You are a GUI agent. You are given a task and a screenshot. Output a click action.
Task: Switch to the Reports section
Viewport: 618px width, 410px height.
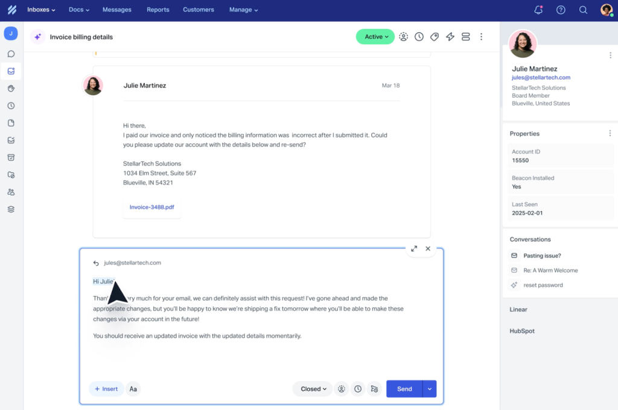pyautogui.click(x=158, y=10)
